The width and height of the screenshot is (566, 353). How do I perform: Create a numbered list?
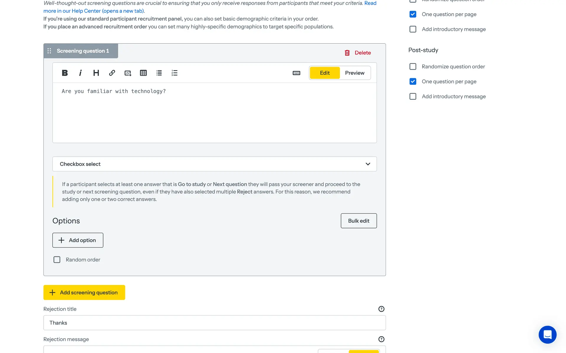click(x=175, y=73)
